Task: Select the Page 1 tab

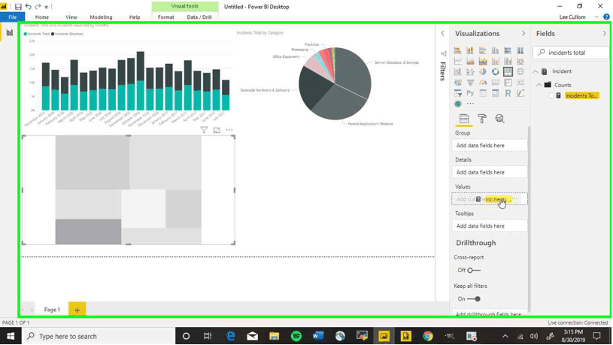Action: (52, 310)
